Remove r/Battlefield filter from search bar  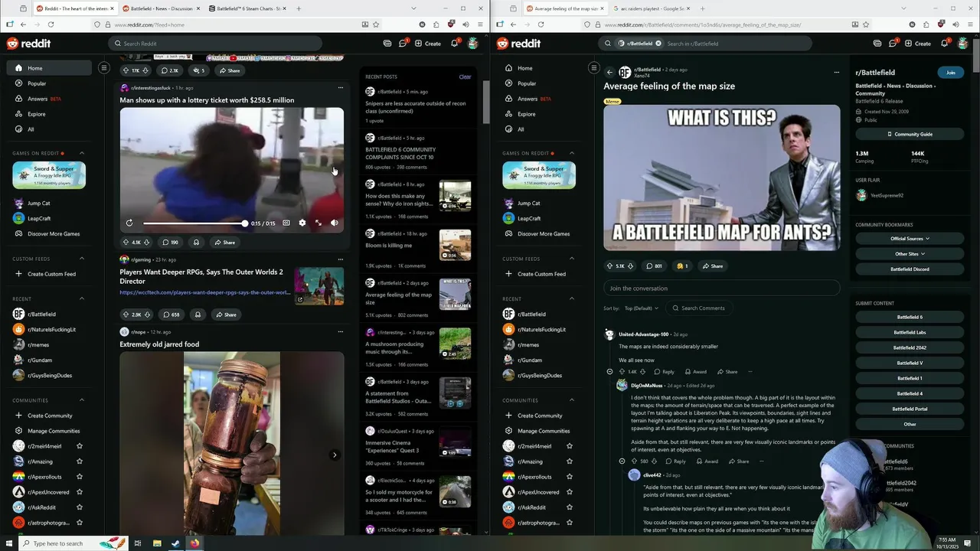click(658, 44)
